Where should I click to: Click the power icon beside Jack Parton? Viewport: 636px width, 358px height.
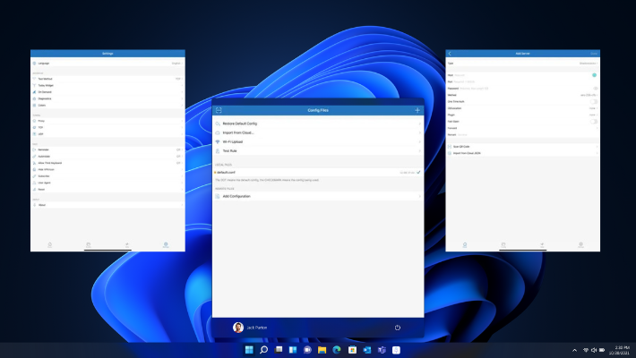(x=398, y=328)
